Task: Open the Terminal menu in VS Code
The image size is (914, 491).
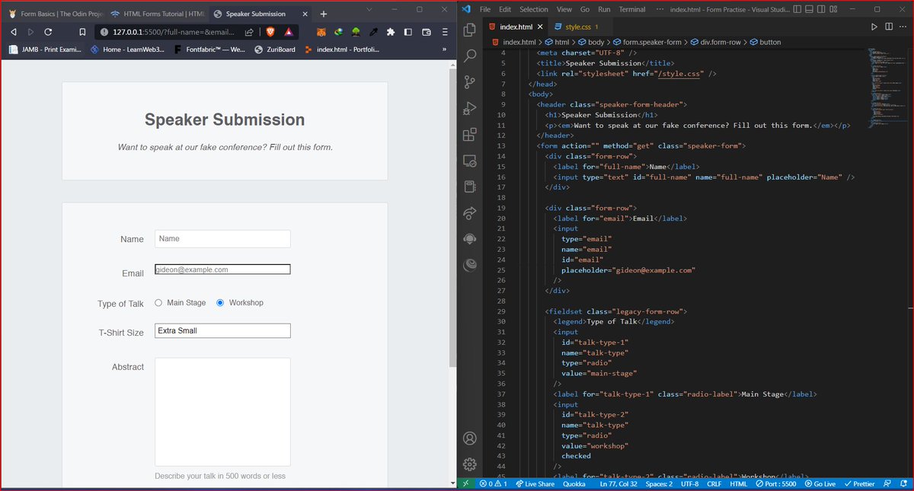Action: (x=632, y=9)
